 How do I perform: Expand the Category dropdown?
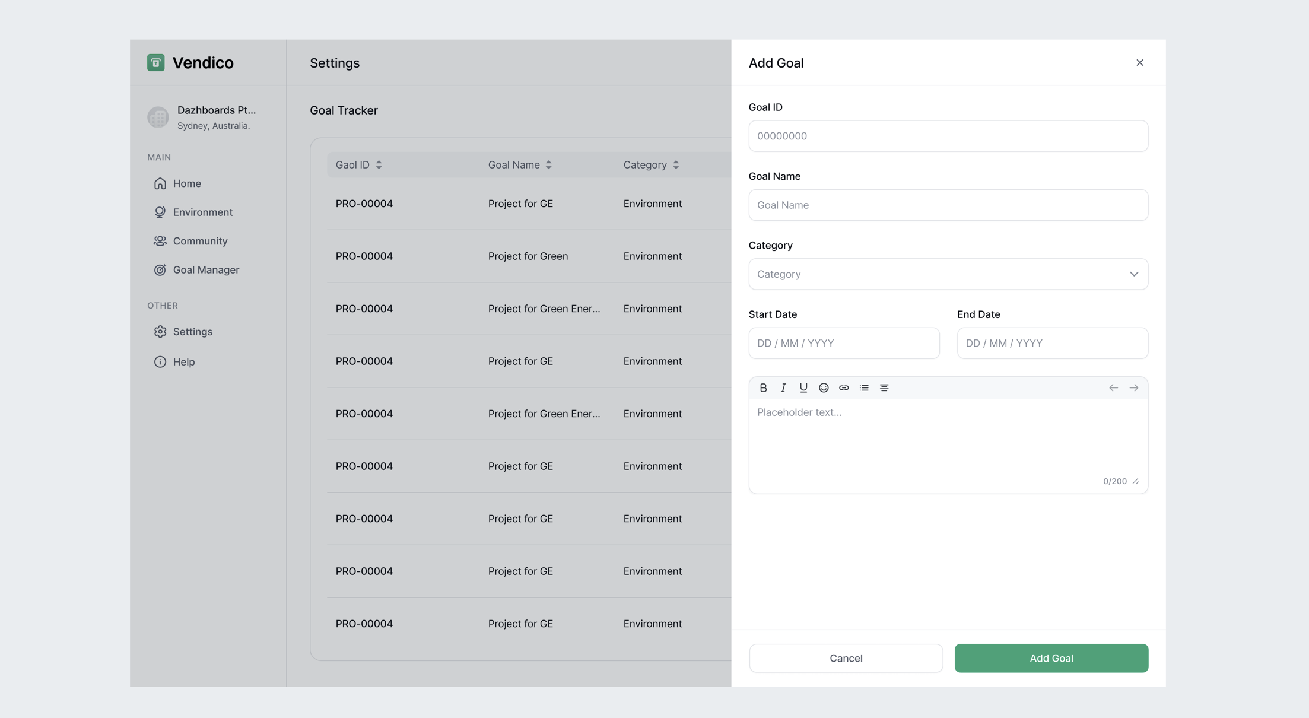tap(948, 274)
